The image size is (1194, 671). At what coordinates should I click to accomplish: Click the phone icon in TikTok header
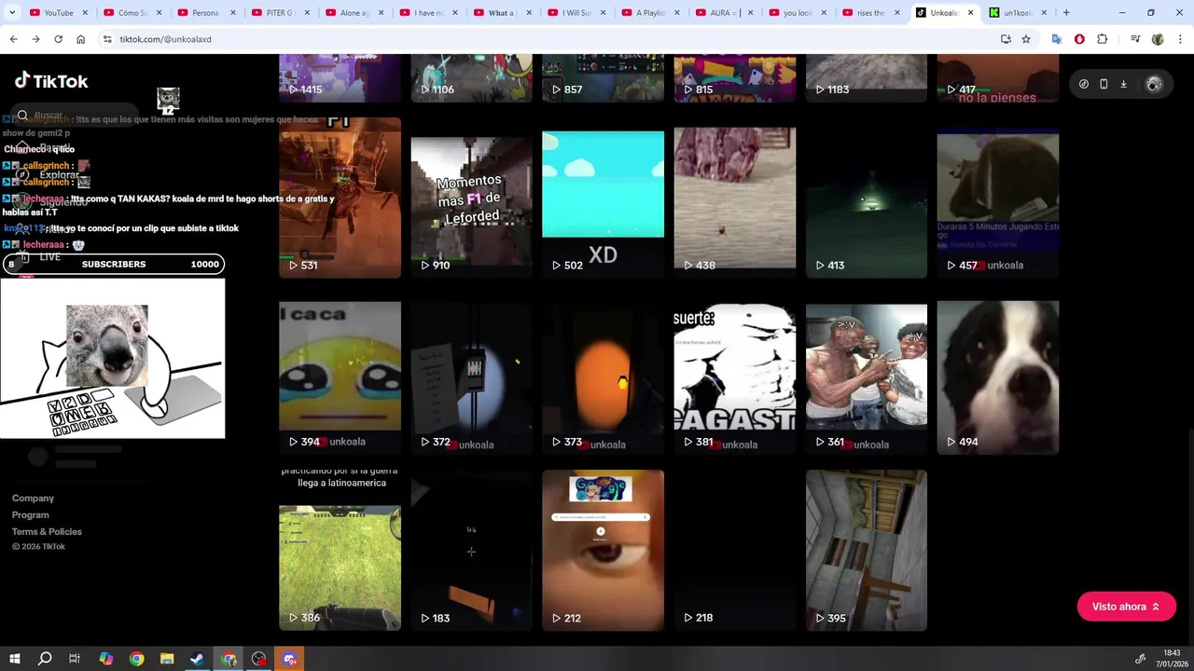click(1104, 84)
